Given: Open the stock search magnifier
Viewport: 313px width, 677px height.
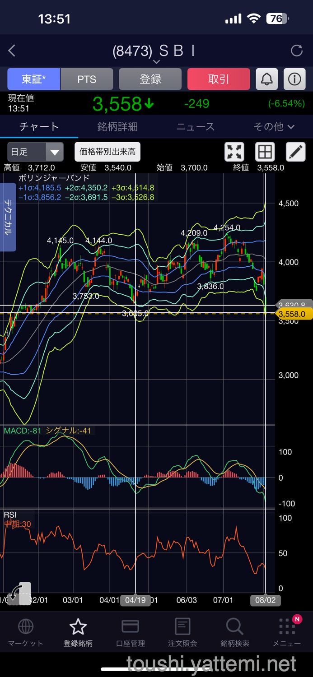Looking at the screenshot, I should pyautogui.click(x=234, y=632).
